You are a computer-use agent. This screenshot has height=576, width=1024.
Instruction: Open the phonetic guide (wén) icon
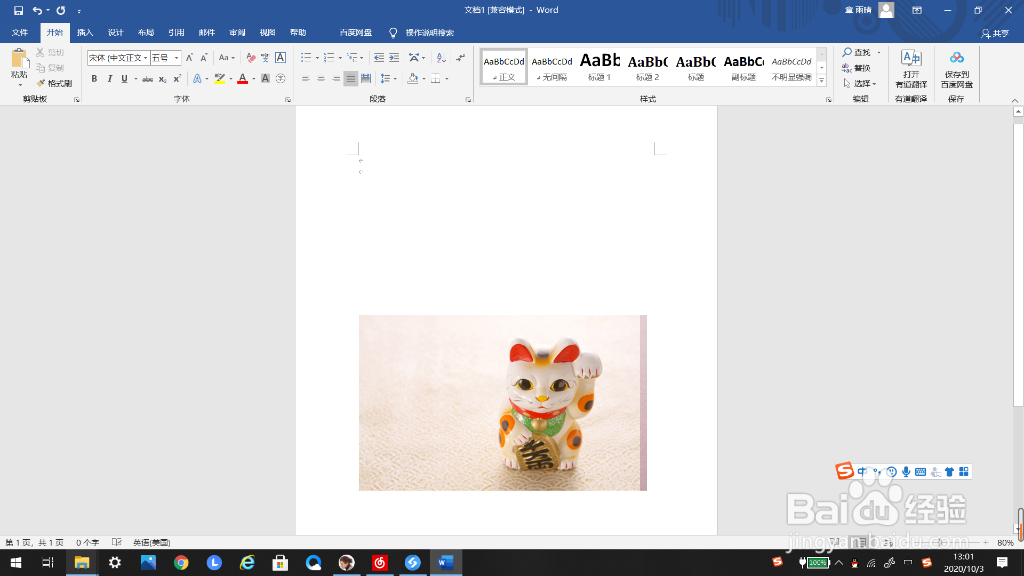pyautogui.click(x=265, y=58)
